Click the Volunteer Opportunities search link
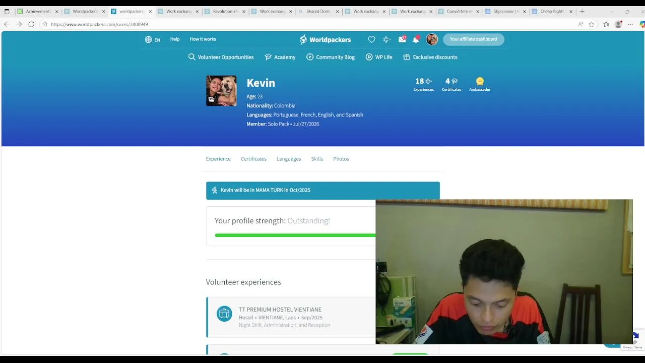The width and height of the screenshot is (645, 363). point(221,57)
